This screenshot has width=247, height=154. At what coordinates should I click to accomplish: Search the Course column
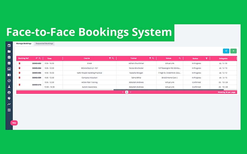click(113, 58)
